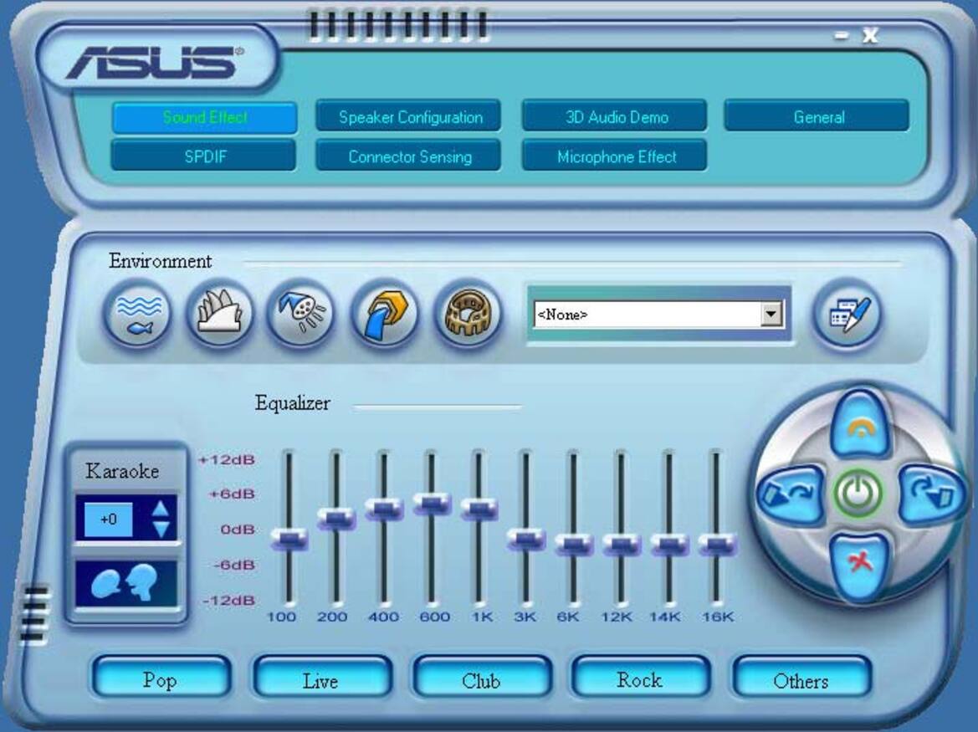Viewport: 978px width, 732px height.
Task: Click the Equalizer heading text
Action: click(293, 403)
